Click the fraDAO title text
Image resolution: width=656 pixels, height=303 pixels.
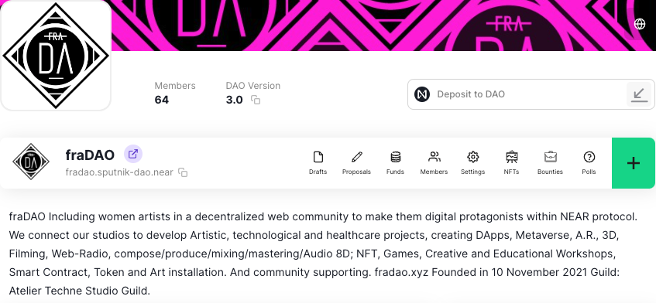[90, 155]
